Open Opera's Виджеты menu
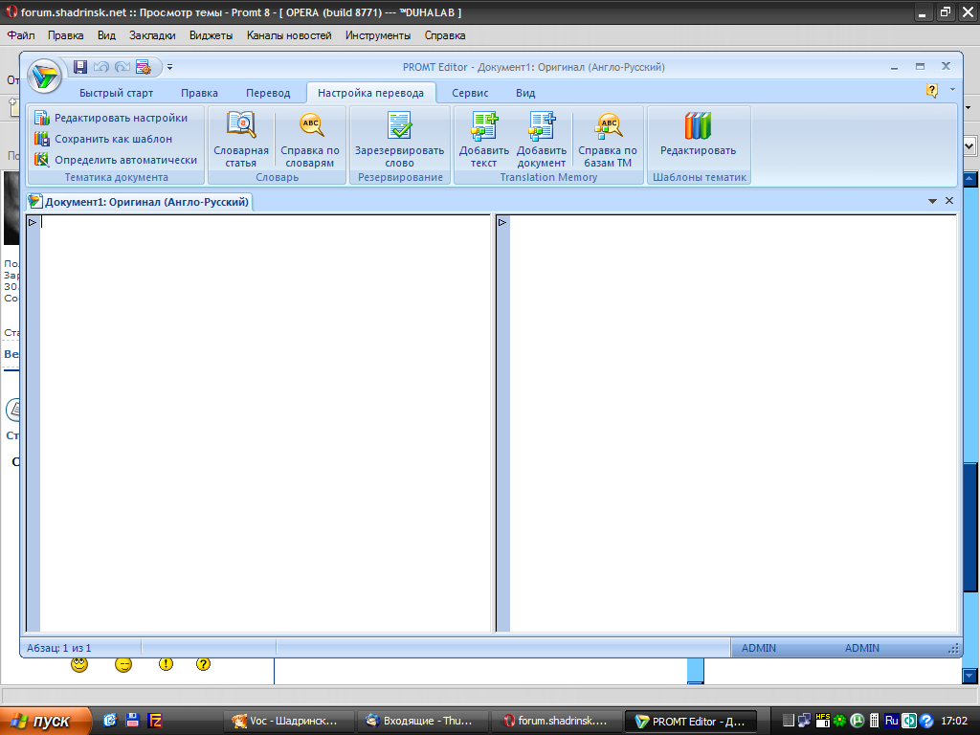 click(212, 35)
